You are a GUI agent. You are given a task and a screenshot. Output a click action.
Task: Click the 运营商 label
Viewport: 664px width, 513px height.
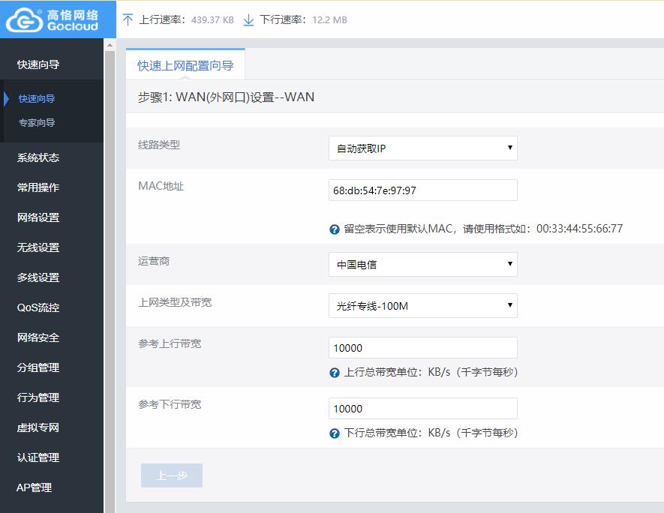tap(153, 261)
